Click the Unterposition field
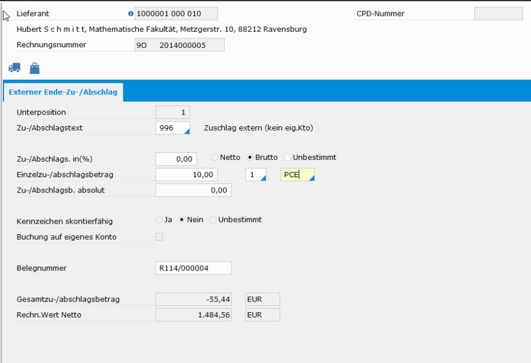Screen dimensions: 531x363 point(173,112)
